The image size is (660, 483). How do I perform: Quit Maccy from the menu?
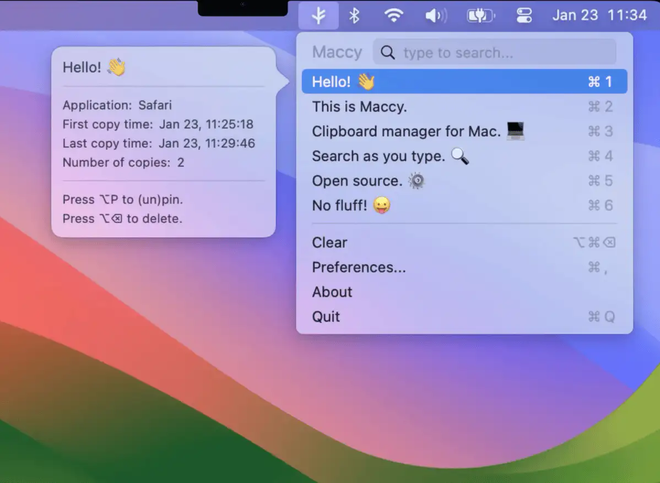tap(464, 317)
